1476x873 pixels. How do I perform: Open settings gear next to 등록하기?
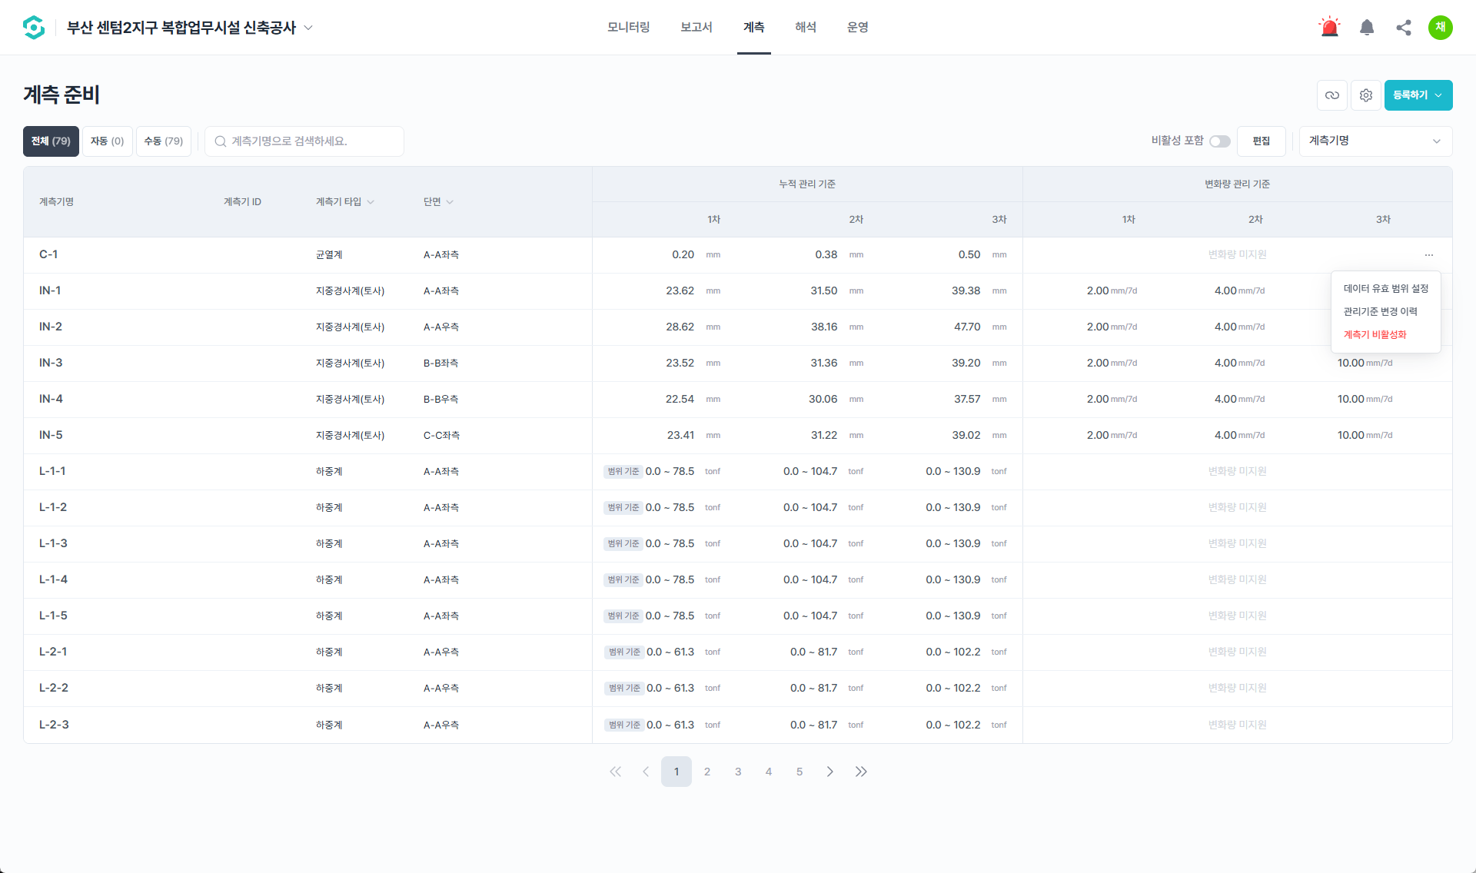(x=1366, y=95)
